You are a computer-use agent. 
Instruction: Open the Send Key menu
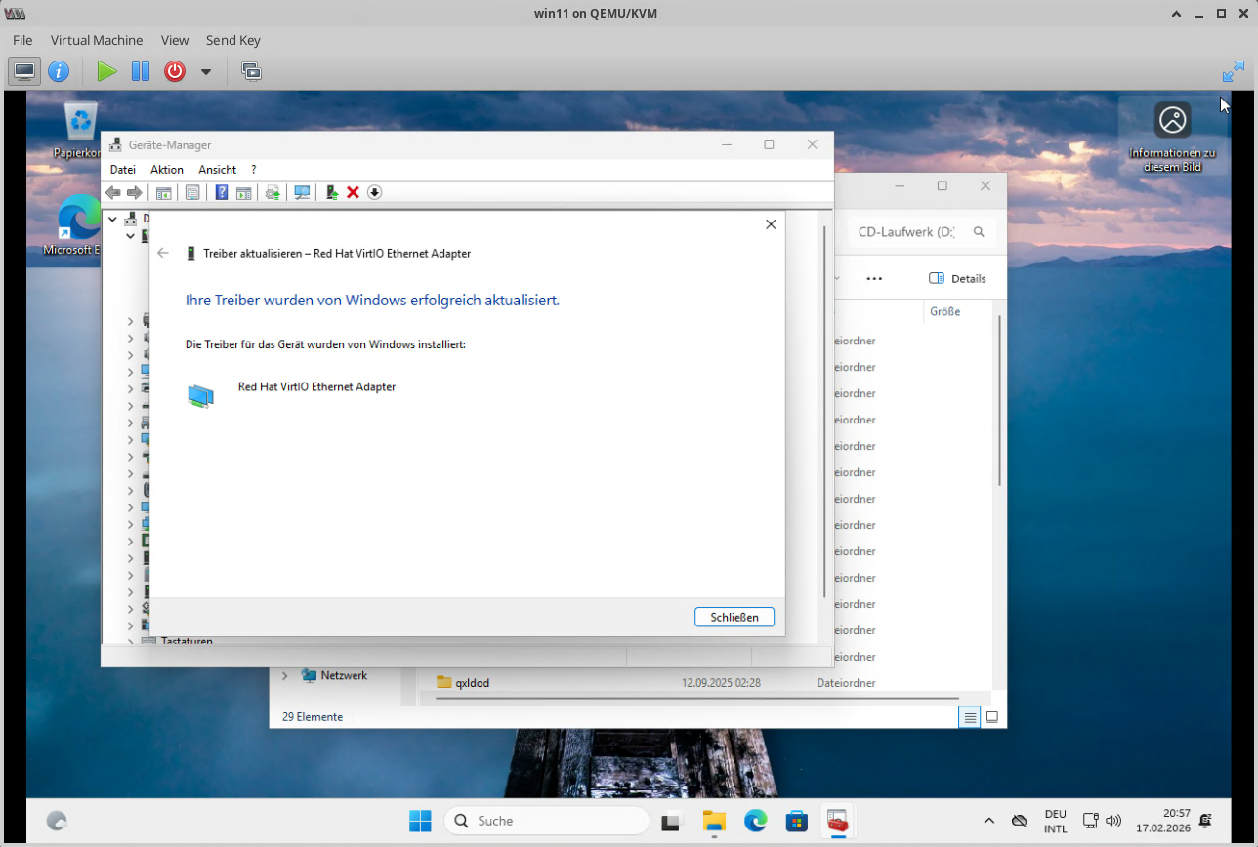(x=232, y=40)
